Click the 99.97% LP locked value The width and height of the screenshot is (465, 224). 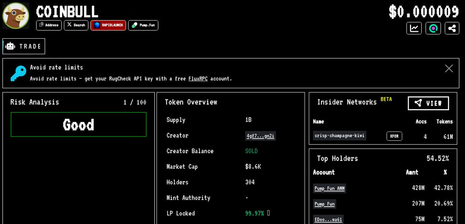tap(254, 213)
